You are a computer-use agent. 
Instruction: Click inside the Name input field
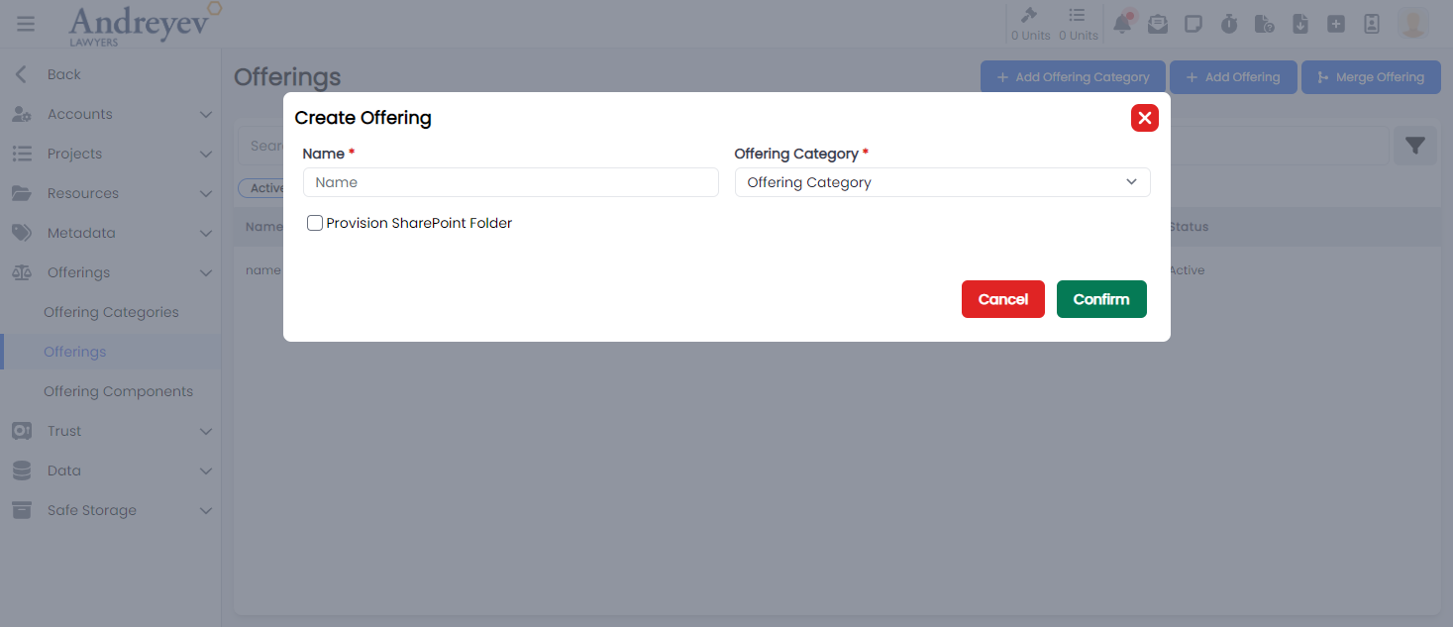(510, 182)
